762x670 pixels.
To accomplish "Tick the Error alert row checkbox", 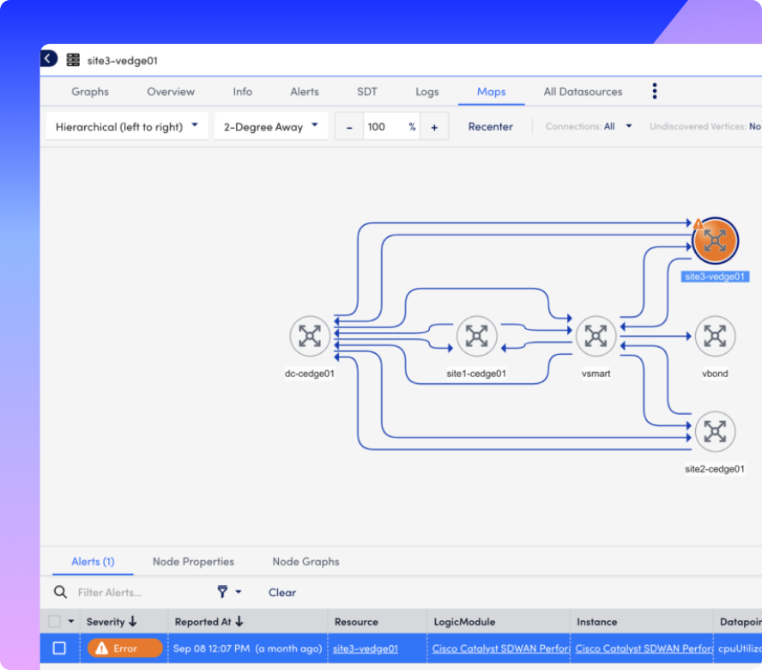I will 59,649.
